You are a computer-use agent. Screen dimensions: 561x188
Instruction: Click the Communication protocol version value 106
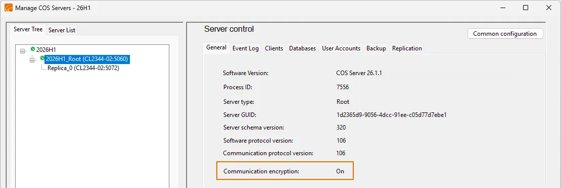pyautogui.click(x=341, y=153)
